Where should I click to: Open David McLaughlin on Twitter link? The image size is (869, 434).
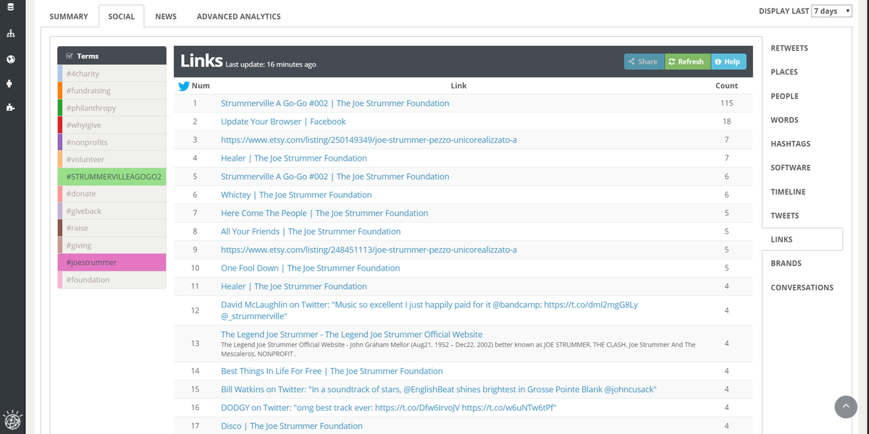(429, 310)
